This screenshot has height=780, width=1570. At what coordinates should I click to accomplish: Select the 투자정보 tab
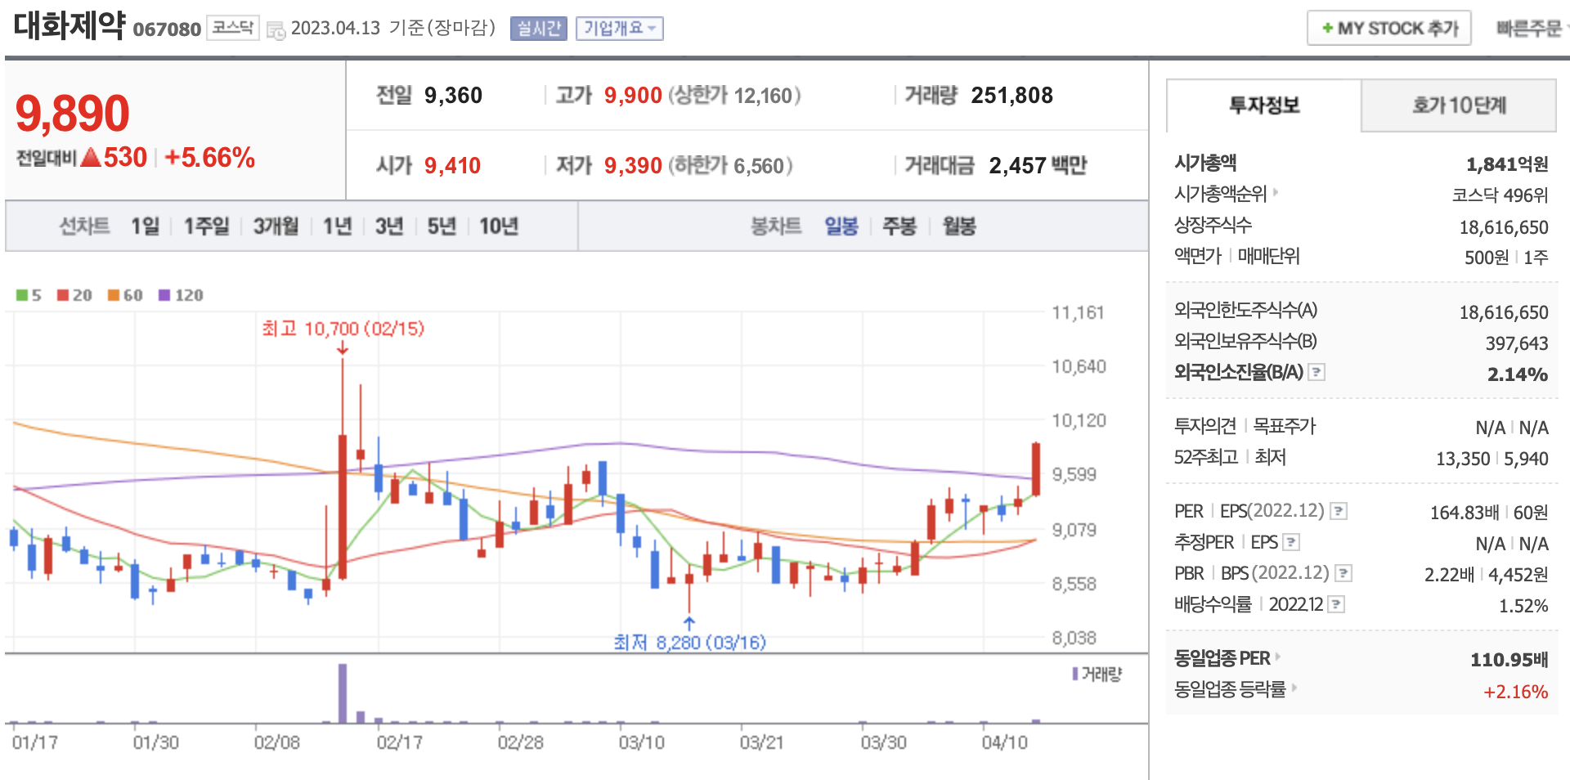(1263, 105)
